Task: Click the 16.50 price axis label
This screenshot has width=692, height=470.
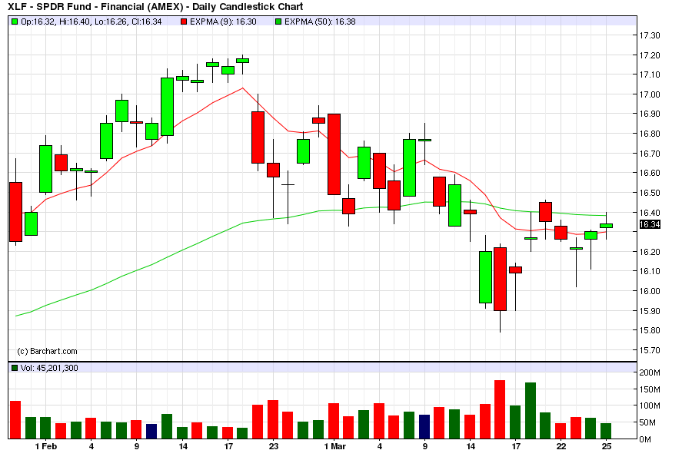Action: tap(650, 193)
